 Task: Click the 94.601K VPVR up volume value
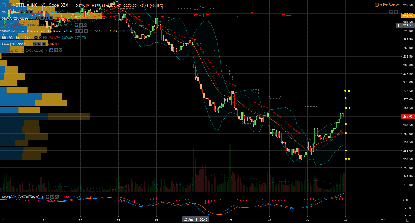pos(96,31)
